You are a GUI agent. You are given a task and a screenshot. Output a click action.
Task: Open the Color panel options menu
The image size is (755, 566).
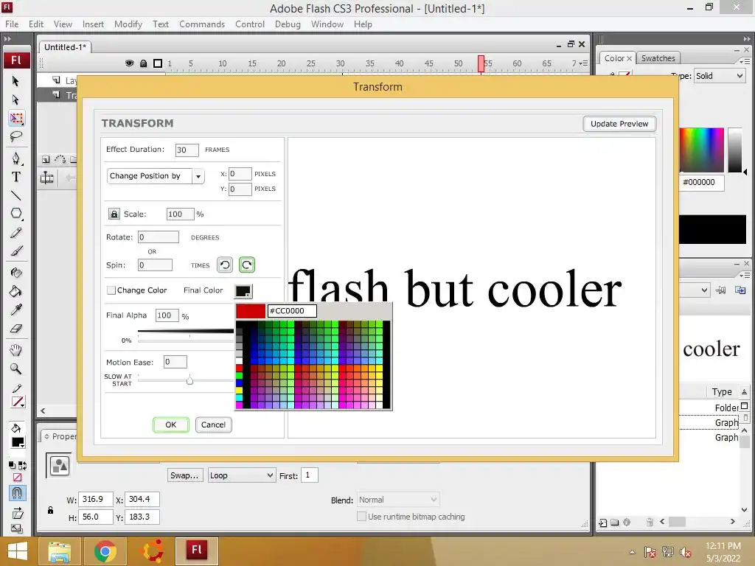coord(745,62)
